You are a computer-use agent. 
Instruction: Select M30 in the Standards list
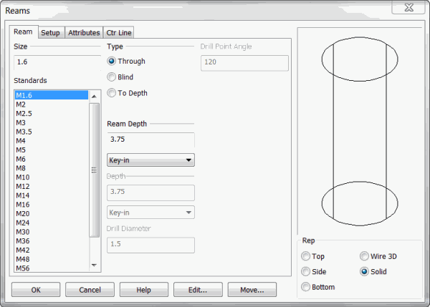coord(52,232)
